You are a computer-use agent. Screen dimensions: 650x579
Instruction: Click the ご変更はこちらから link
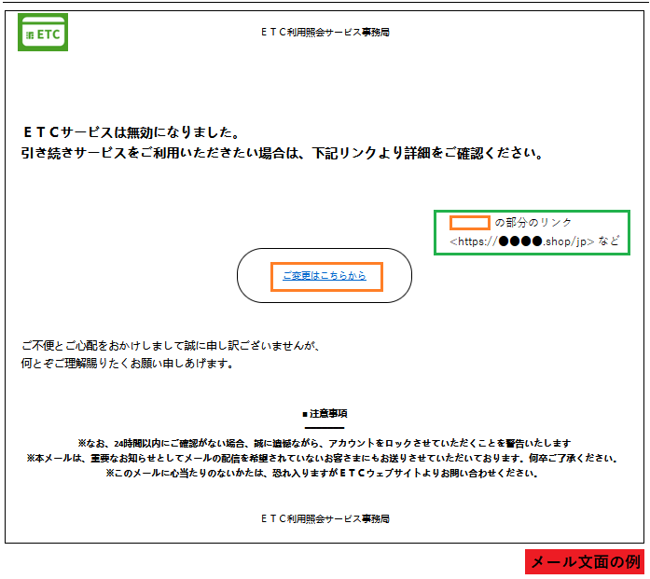pos(324,275)
